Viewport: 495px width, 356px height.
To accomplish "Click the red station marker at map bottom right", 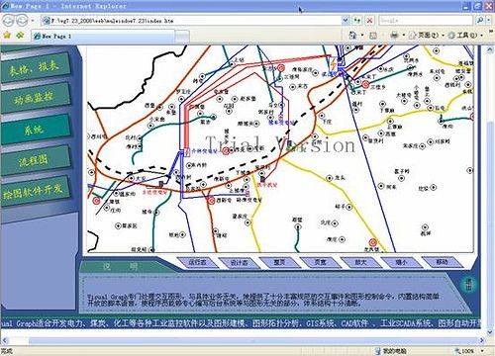I will click(x=373, y=243).
